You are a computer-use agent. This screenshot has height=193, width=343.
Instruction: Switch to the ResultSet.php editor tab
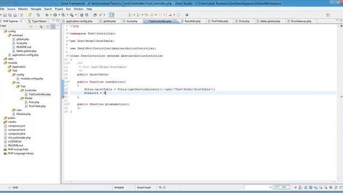point(191,21)
